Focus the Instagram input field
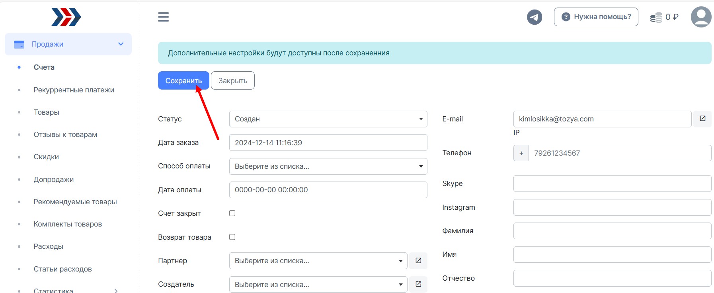 pos(612,207)
